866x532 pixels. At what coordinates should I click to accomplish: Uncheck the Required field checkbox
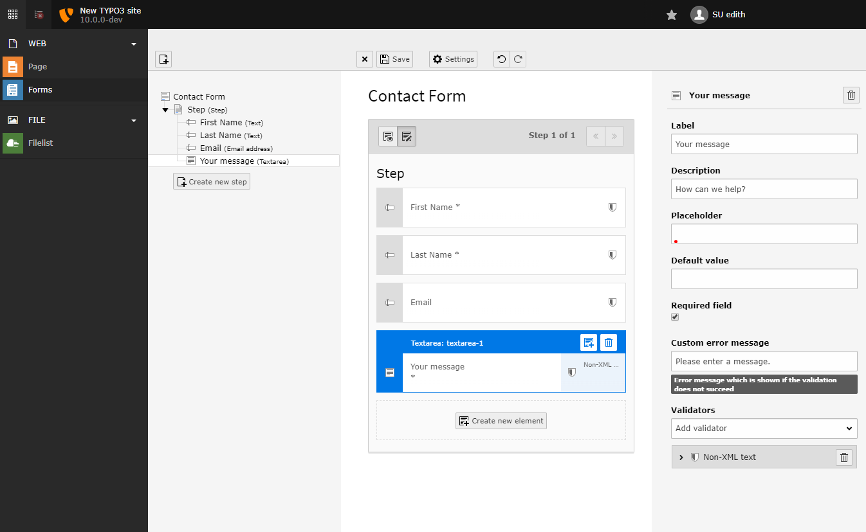675,317
